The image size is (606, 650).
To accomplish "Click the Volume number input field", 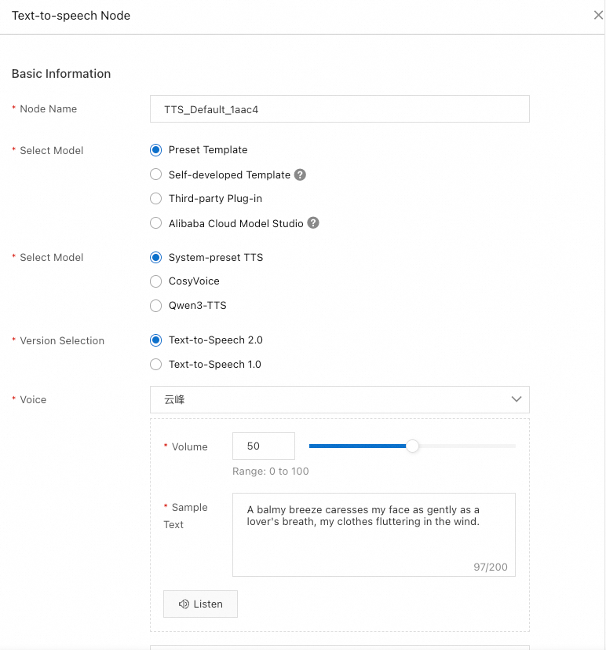I will tap(263, 446).
